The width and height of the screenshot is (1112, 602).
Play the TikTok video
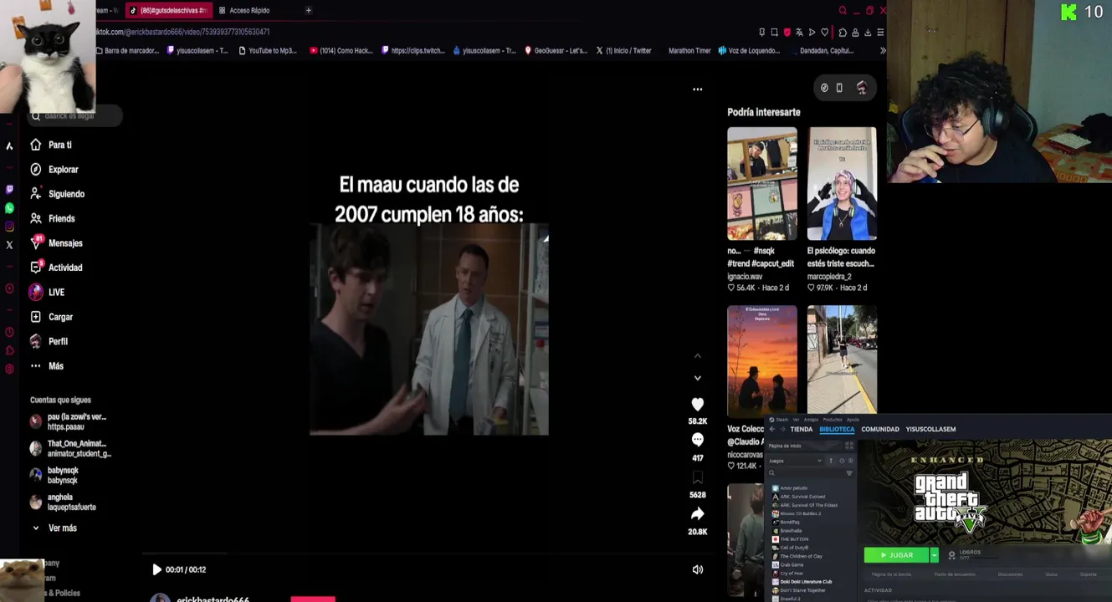click(x=156, y=569)
